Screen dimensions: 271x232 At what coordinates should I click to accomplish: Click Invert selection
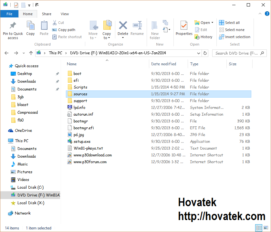[235, 37]
